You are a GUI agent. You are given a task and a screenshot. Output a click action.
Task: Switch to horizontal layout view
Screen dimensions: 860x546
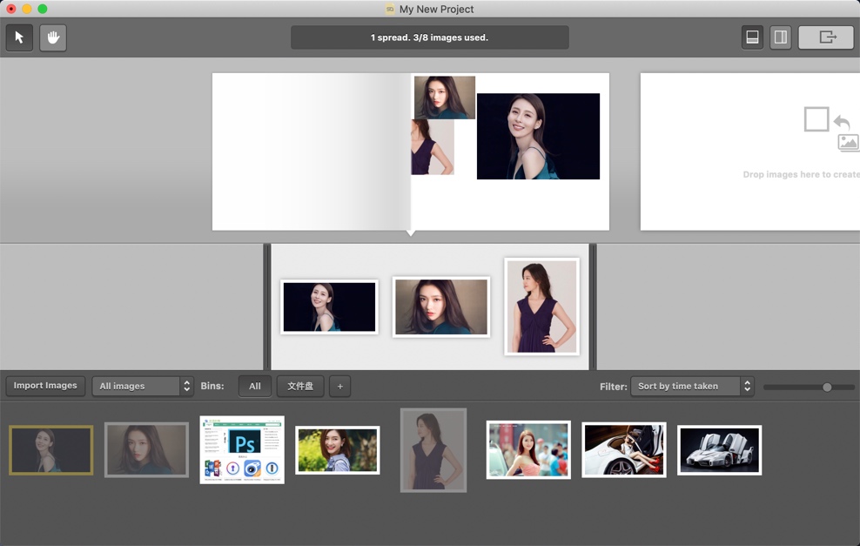click(x=752, y=37)
